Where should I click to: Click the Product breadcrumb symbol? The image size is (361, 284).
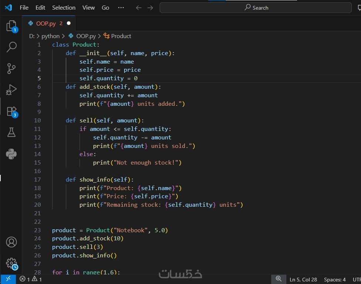(x=121, y=36)
